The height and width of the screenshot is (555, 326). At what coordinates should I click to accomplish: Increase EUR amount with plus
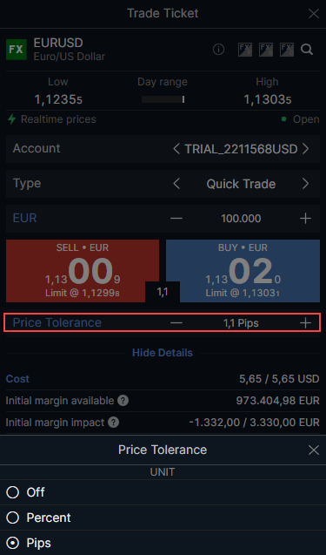[x=305, y=219]
